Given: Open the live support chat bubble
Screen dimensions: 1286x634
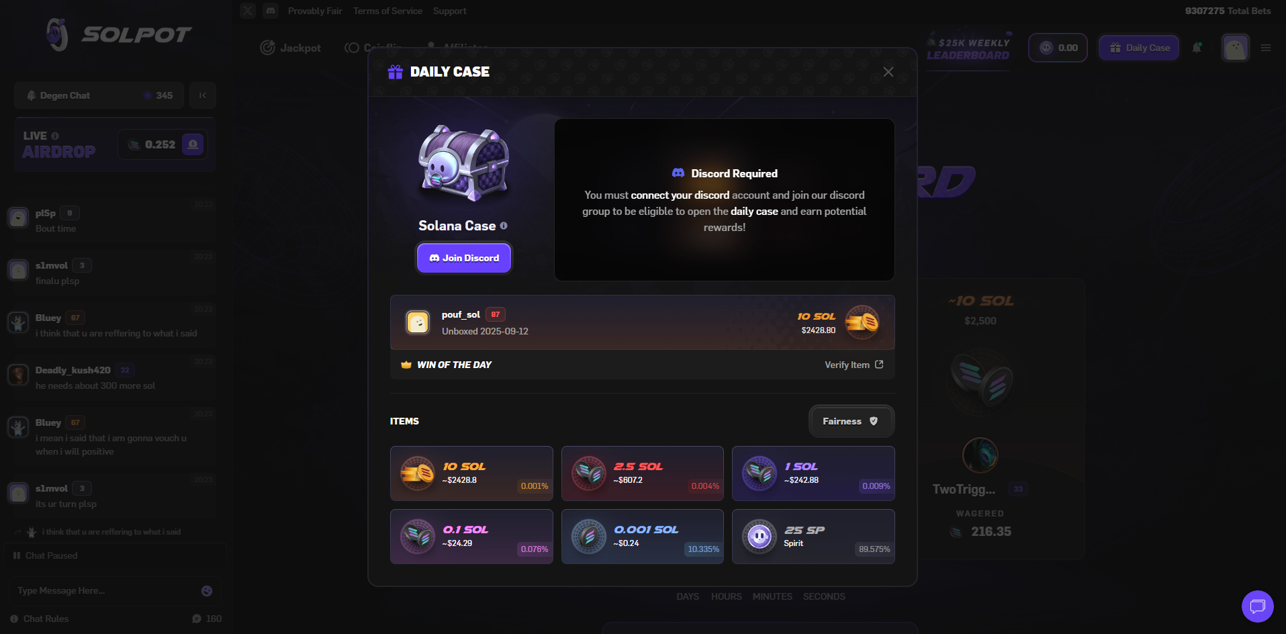Looking at the screenshot, I should (x=1257, y=606).
